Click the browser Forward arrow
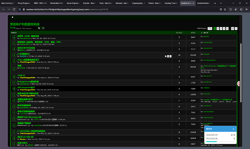 tap(9, 9)
